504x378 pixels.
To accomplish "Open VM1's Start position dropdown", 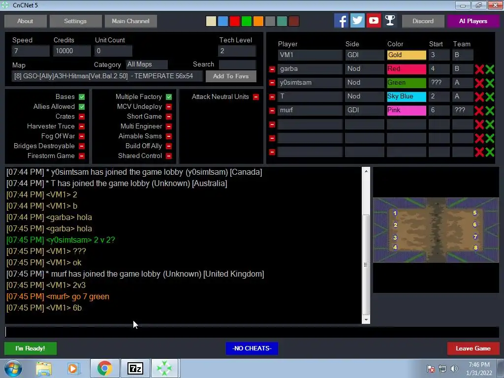I will point(439,55).
